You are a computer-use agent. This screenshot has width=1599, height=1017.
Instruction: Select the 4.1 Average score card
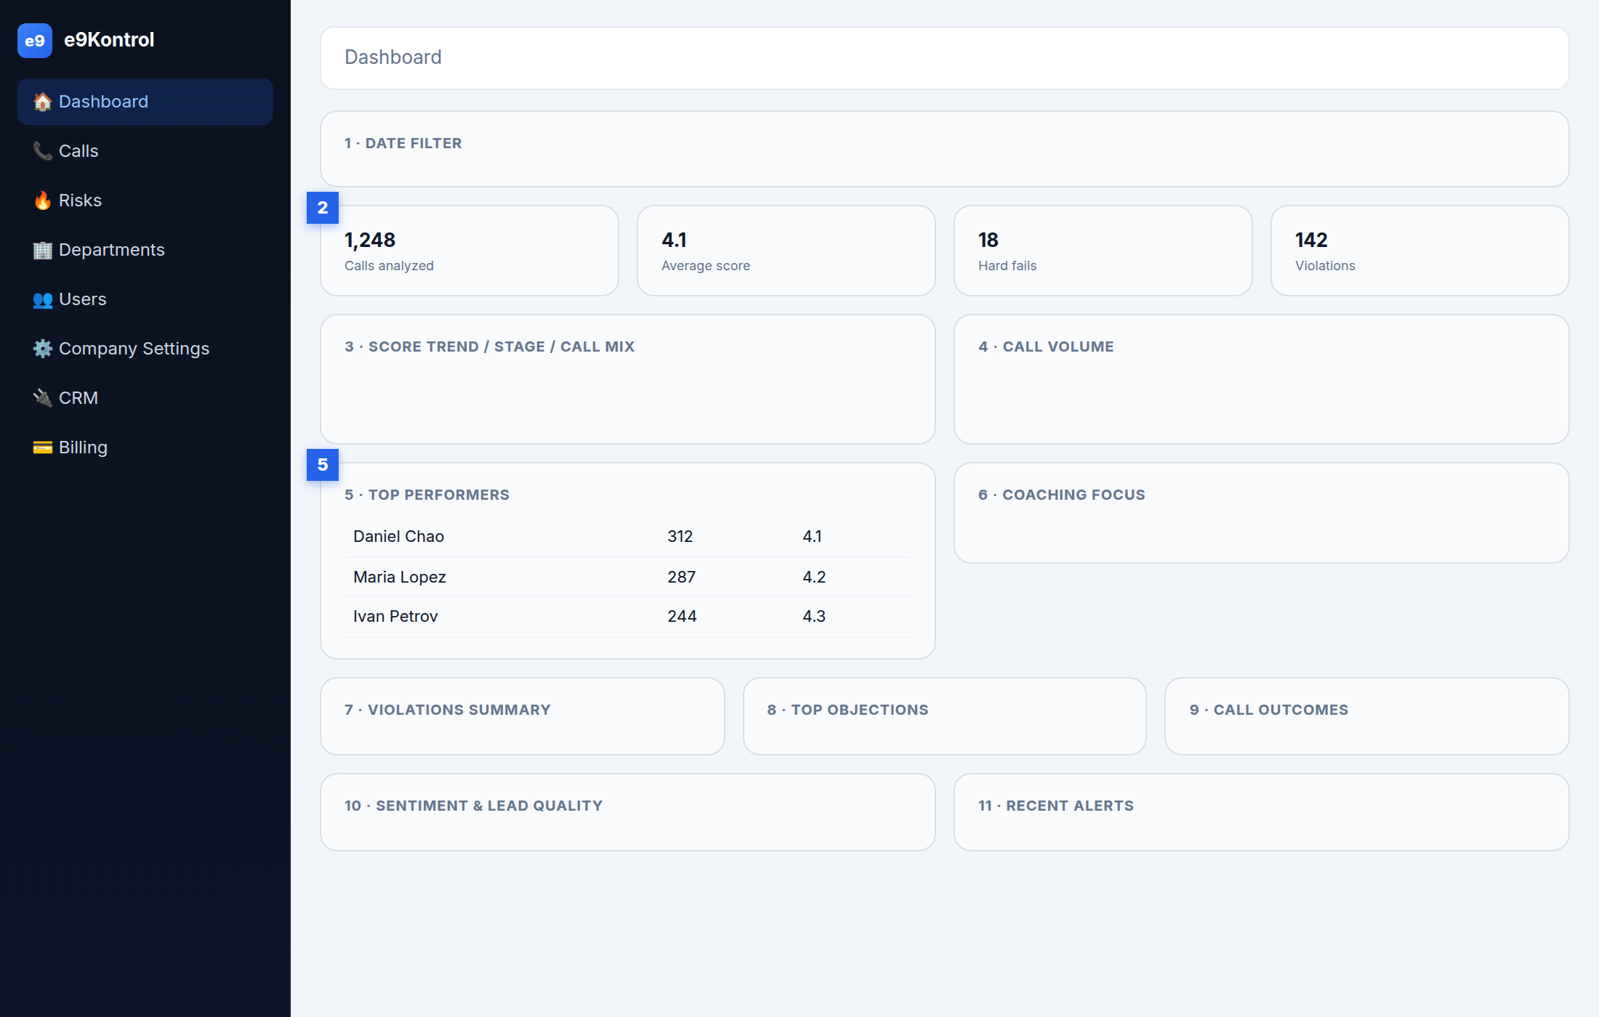(x=786, y=251)
